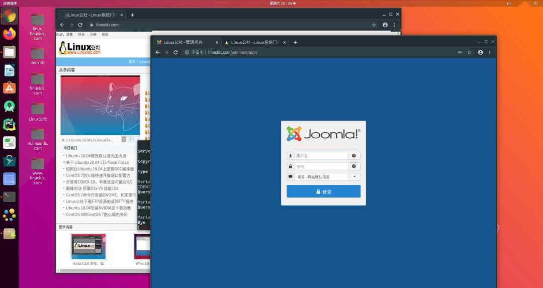This screenshot has height=288, width=543.
Task: Click the clock in the top bar
Action: (282, 3)
